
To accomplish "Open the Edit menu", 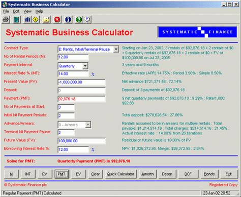I will click(x=16, y=12).
